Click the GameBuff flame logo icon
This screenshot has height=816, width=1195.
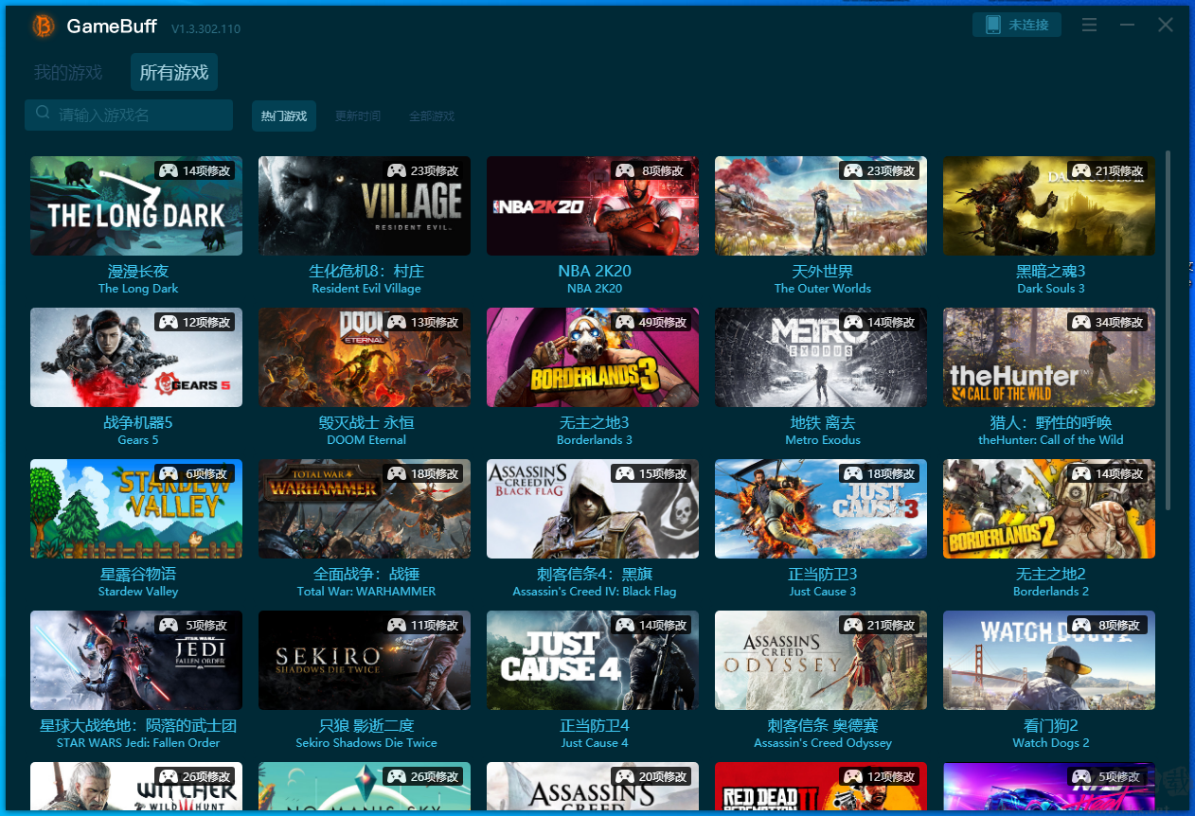[x=44, y=27]
